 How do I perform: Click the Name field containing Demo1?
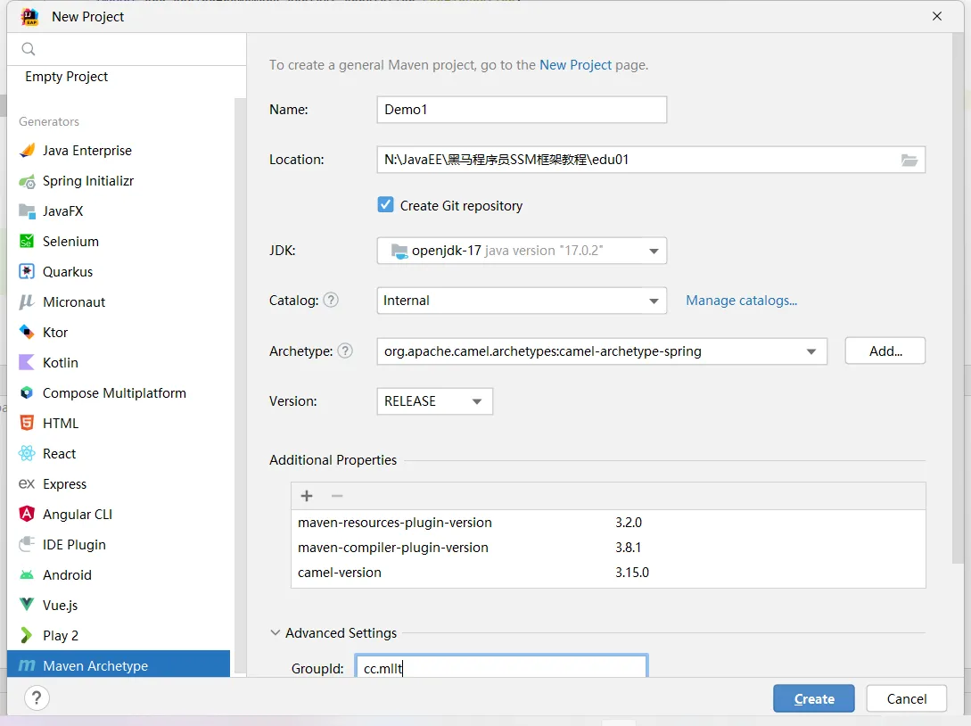pyautogui.click(x=522, y=110)
